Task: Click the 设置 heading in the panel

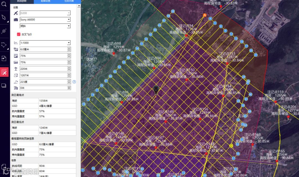Action: click(16, 7)
